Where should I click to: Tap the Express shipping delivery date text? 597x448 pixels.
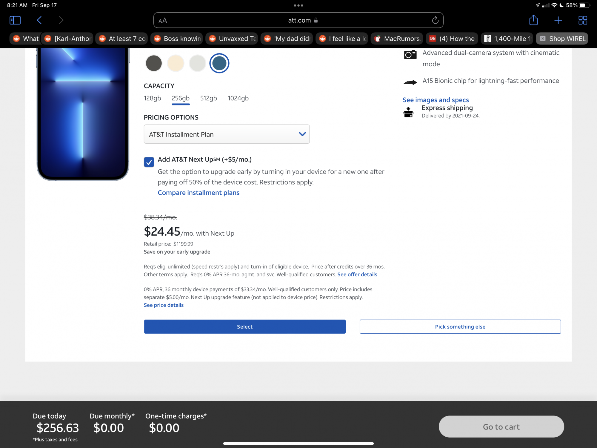coord(450,116)
